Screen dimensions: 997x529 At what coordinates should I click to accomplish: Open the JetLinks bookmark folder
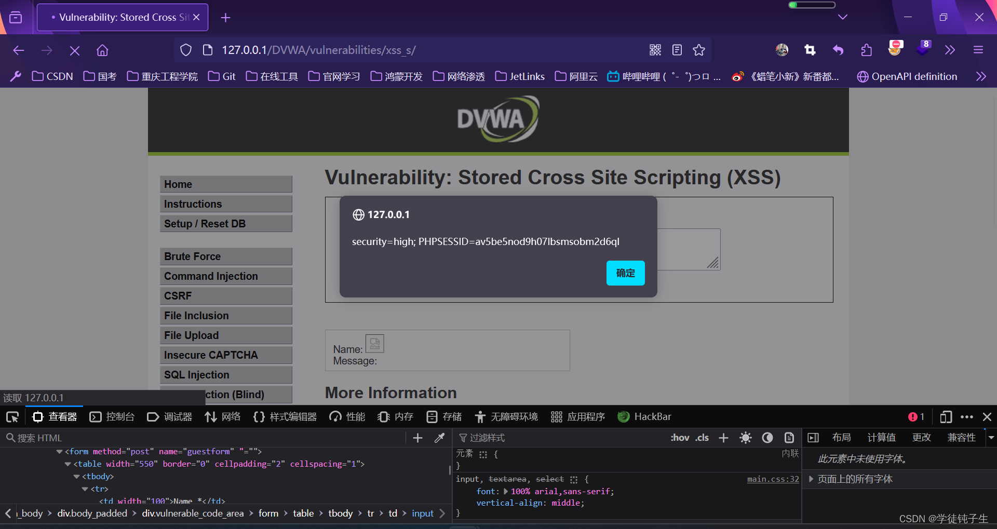pos(520,76)
